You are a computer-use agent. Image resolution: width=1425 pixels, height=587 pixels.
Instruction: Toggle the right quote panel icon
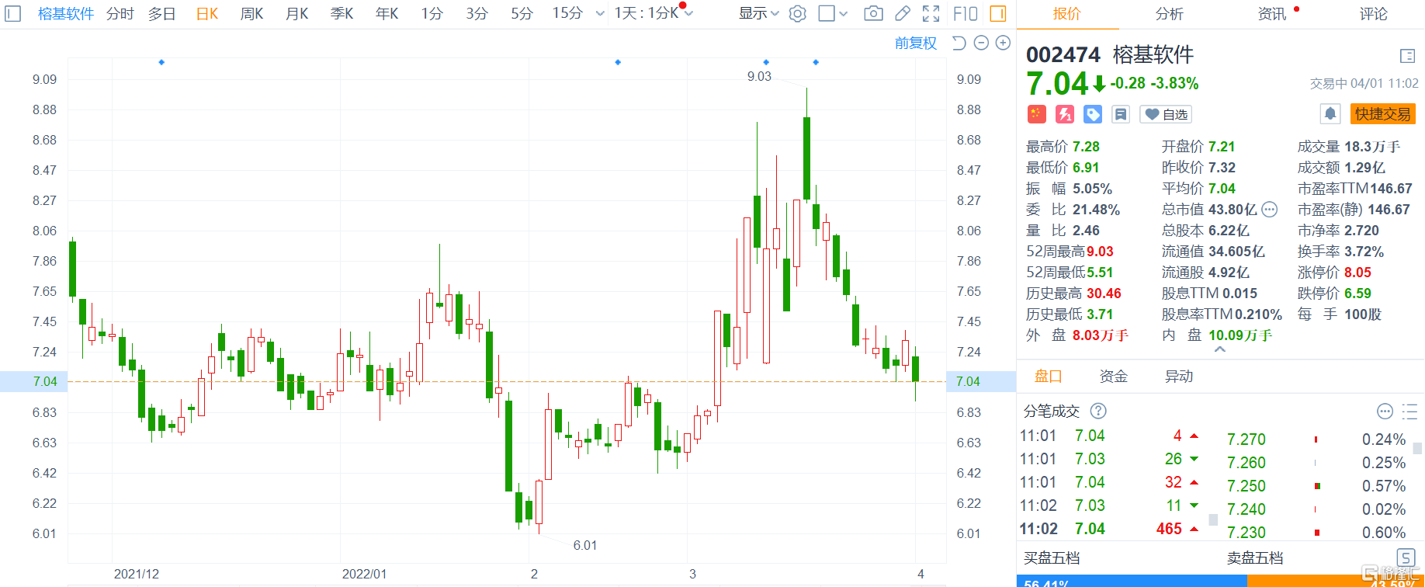[998, 13]
